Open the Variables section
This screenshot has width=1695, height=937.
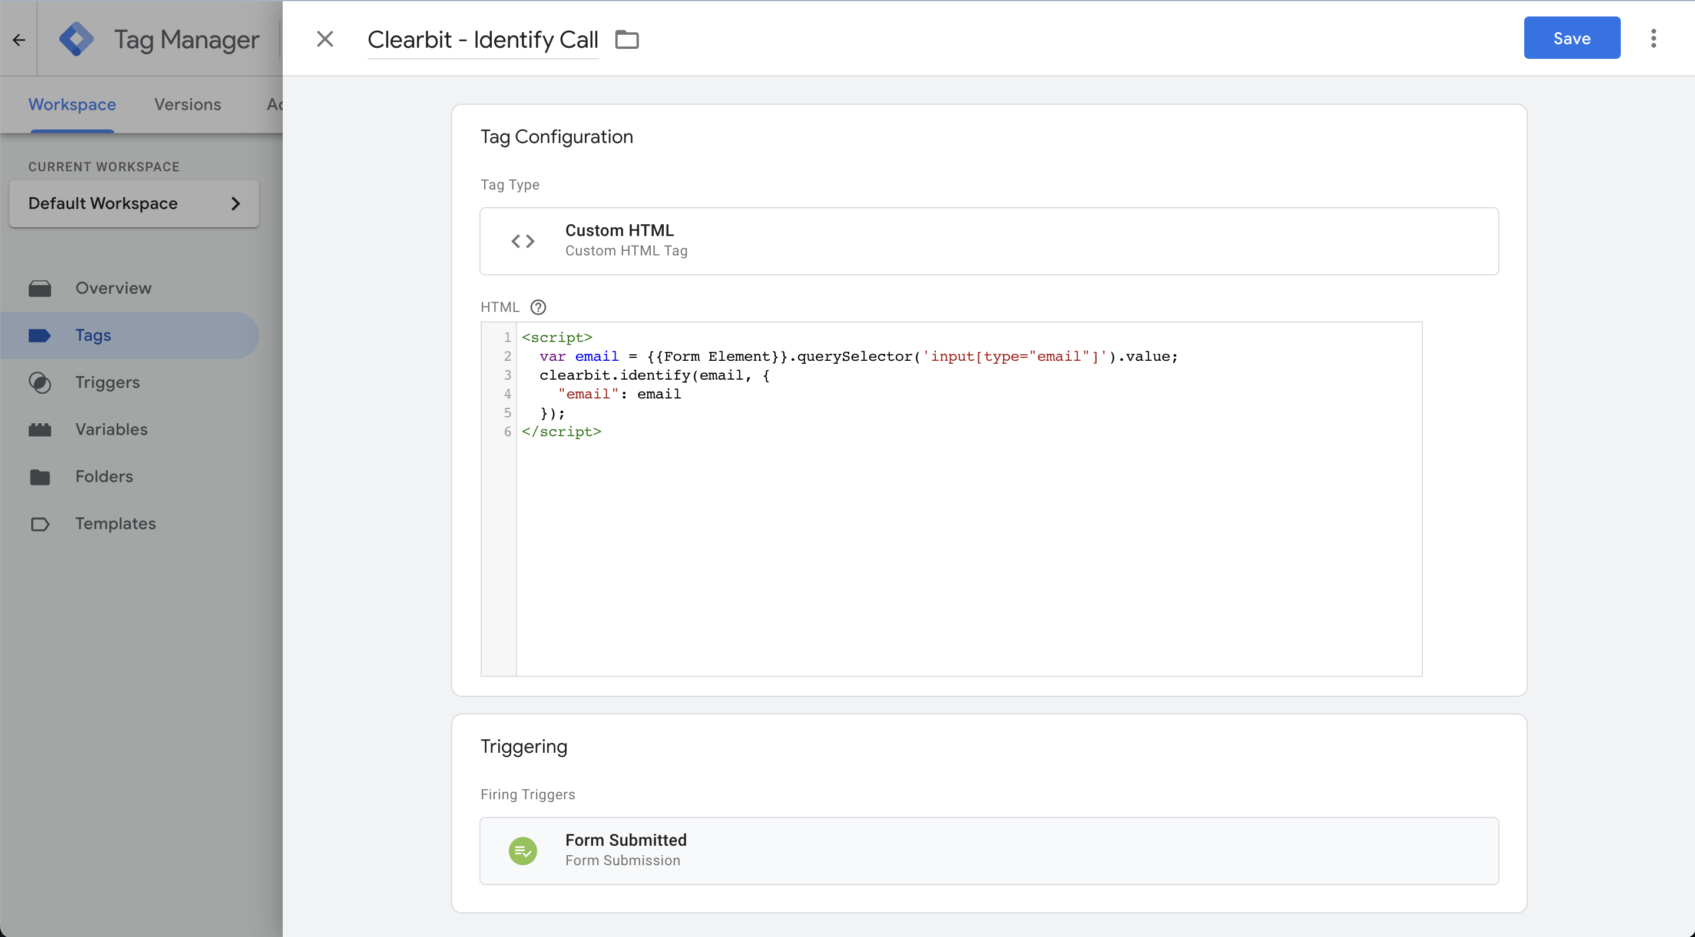[x=130, y=430]
